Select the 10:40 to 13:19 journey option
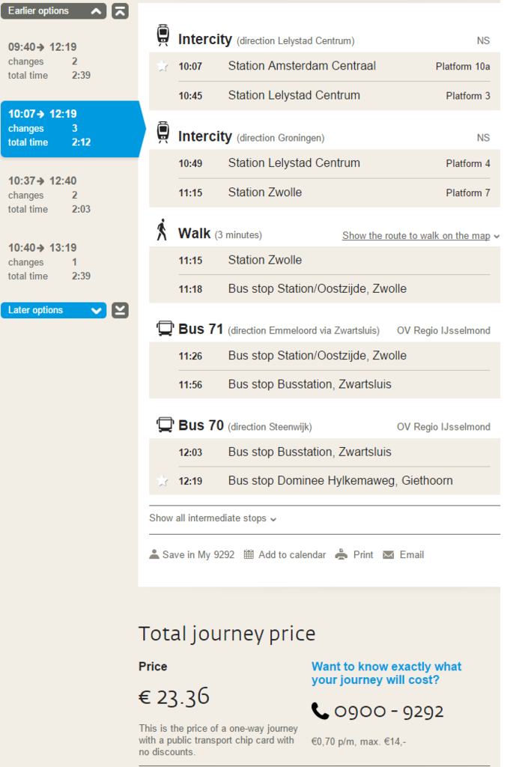510x767 pixels. pyautogui.click(x=67, y=261)
